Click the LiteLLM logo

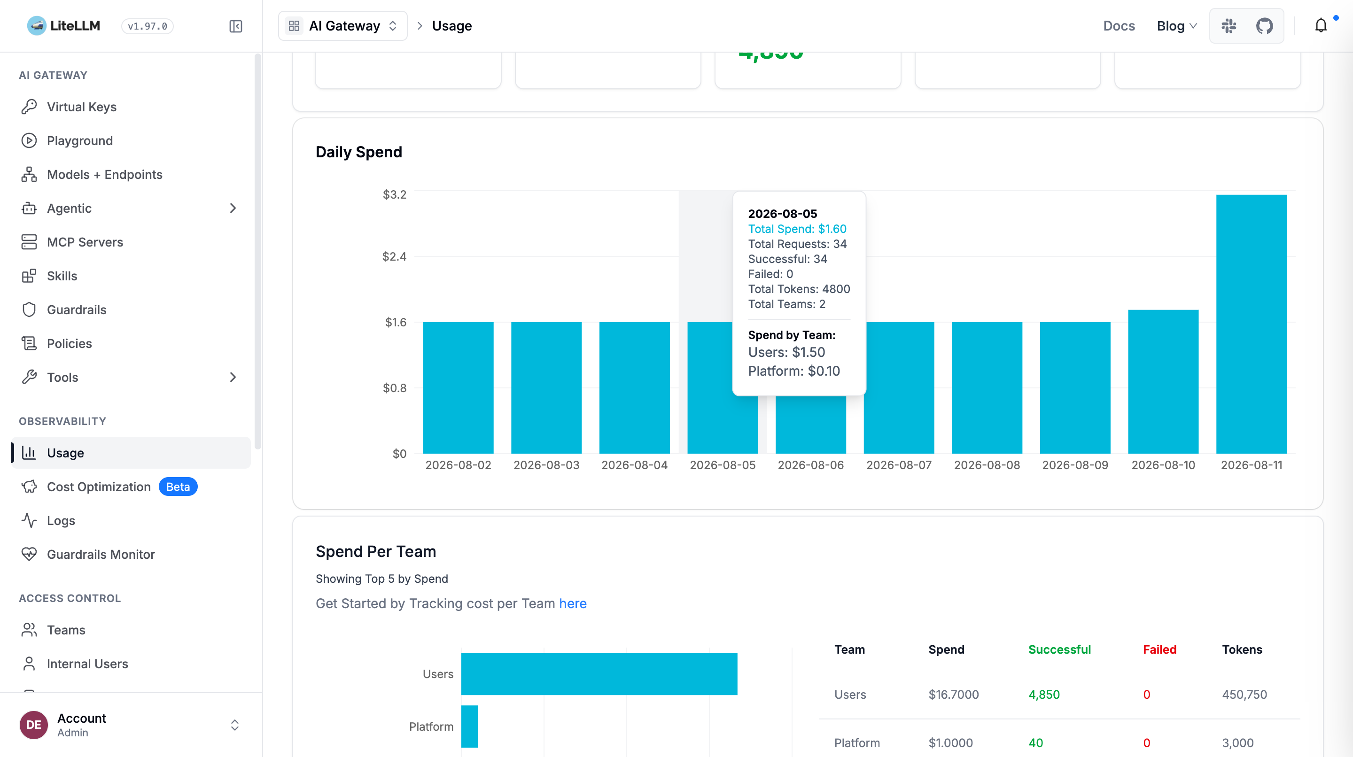point(63,26)
